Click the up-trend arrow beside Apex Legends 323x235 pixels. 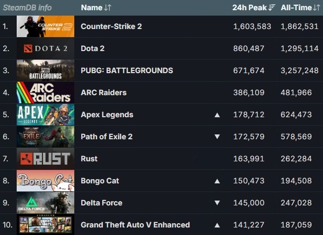point(217,115)
